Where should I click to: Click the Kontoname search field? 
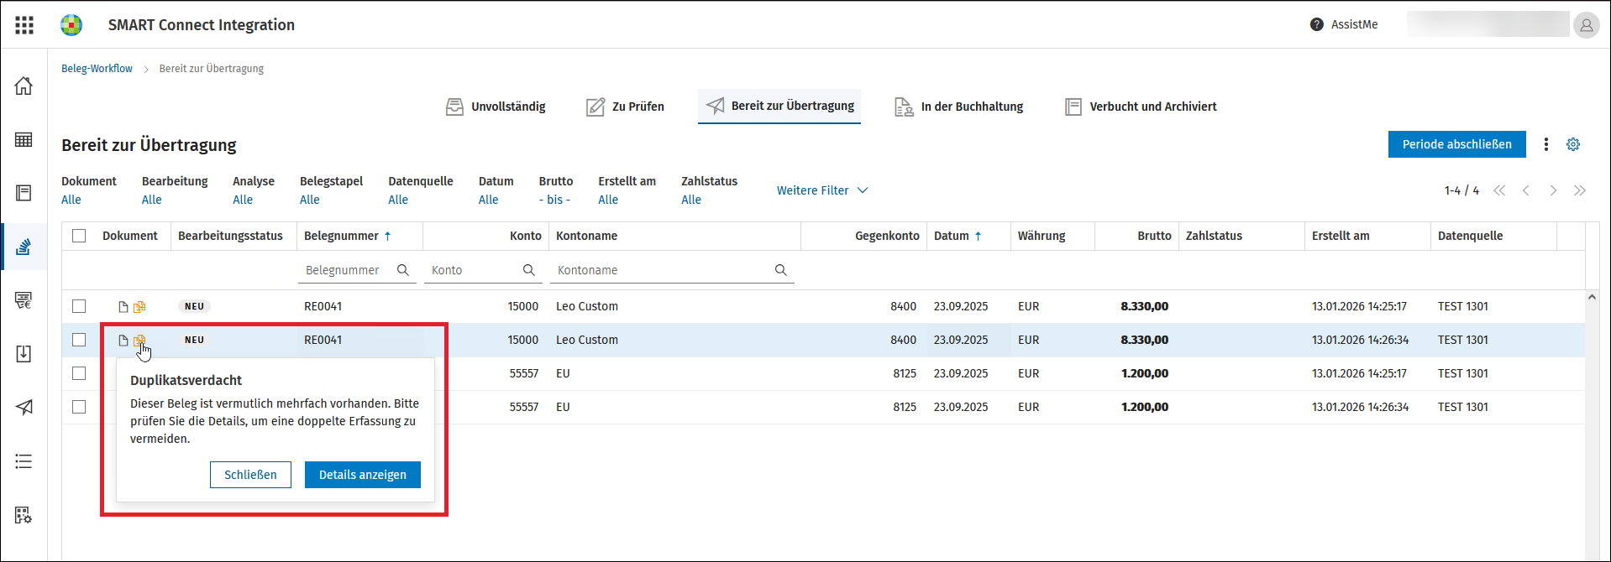672,270
